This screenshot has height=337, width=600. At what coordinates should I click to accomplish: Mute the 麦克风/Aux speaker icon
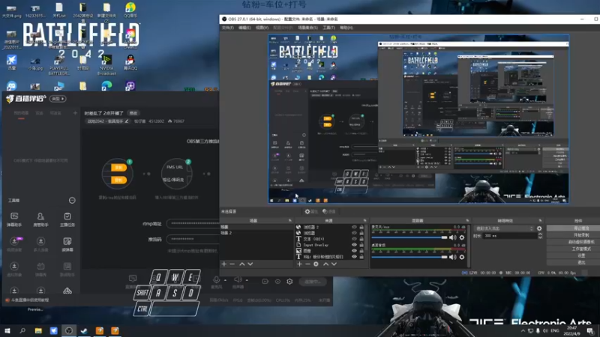click(x=453, y=237)
